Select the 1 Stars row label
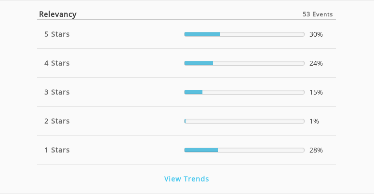The height and width of the screenshot is (194, 374). (57, 150)
